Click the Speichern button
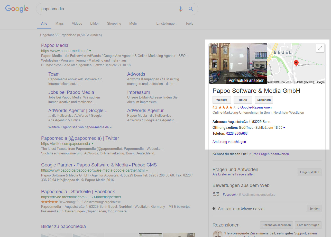 264,100
